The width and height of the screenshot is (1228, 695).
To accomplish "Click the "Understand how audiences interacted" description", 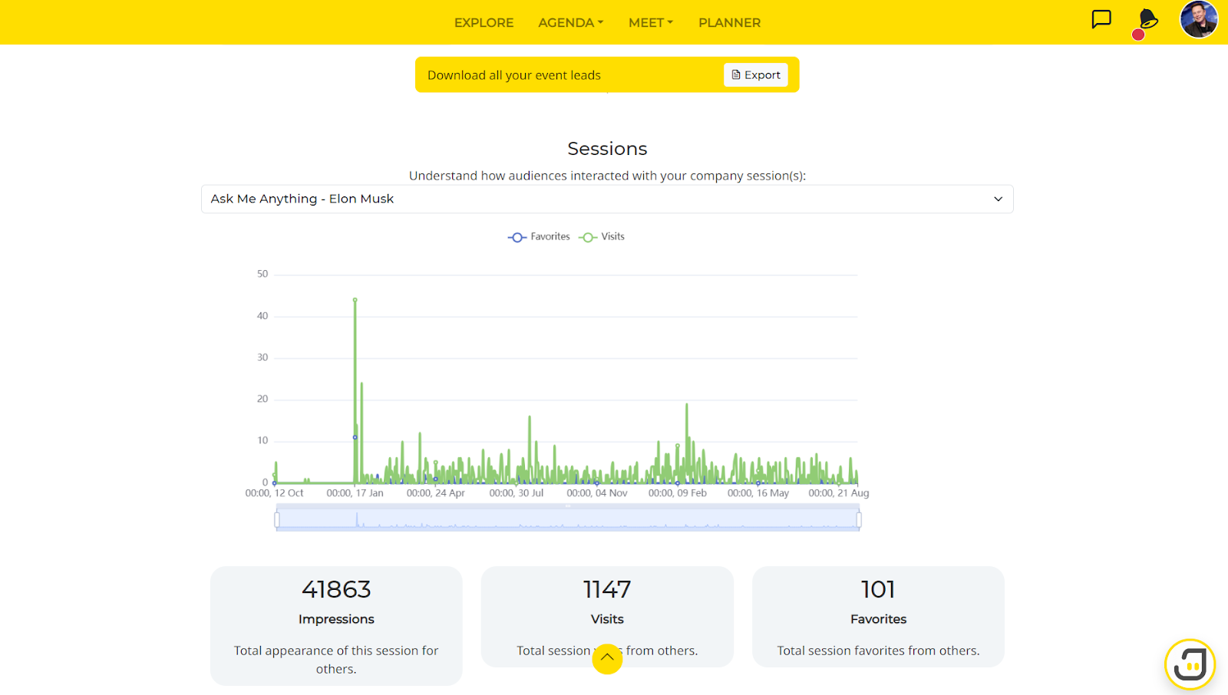I will point(607,176).
